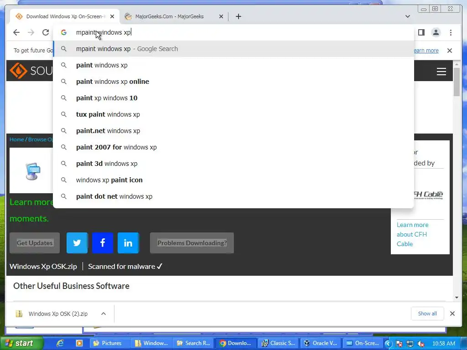Open 'Learn more about CFH Cable' link

coord(412,234)
